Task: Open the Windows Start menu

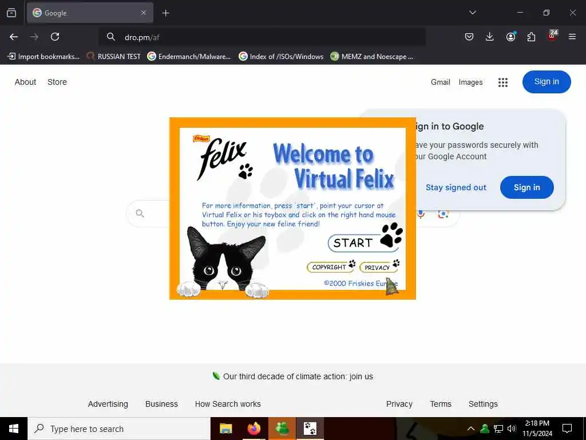Action: [x=14, y=429]
